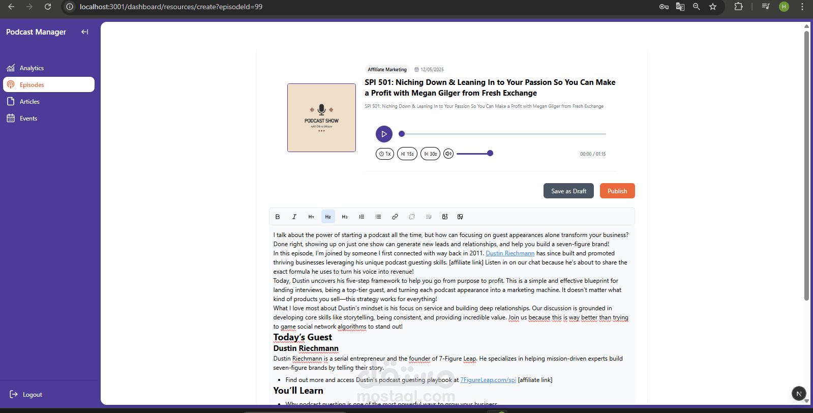Open the media control icon
The width and height of the screenshot is (813, 413).
click(x=766, y=7)
